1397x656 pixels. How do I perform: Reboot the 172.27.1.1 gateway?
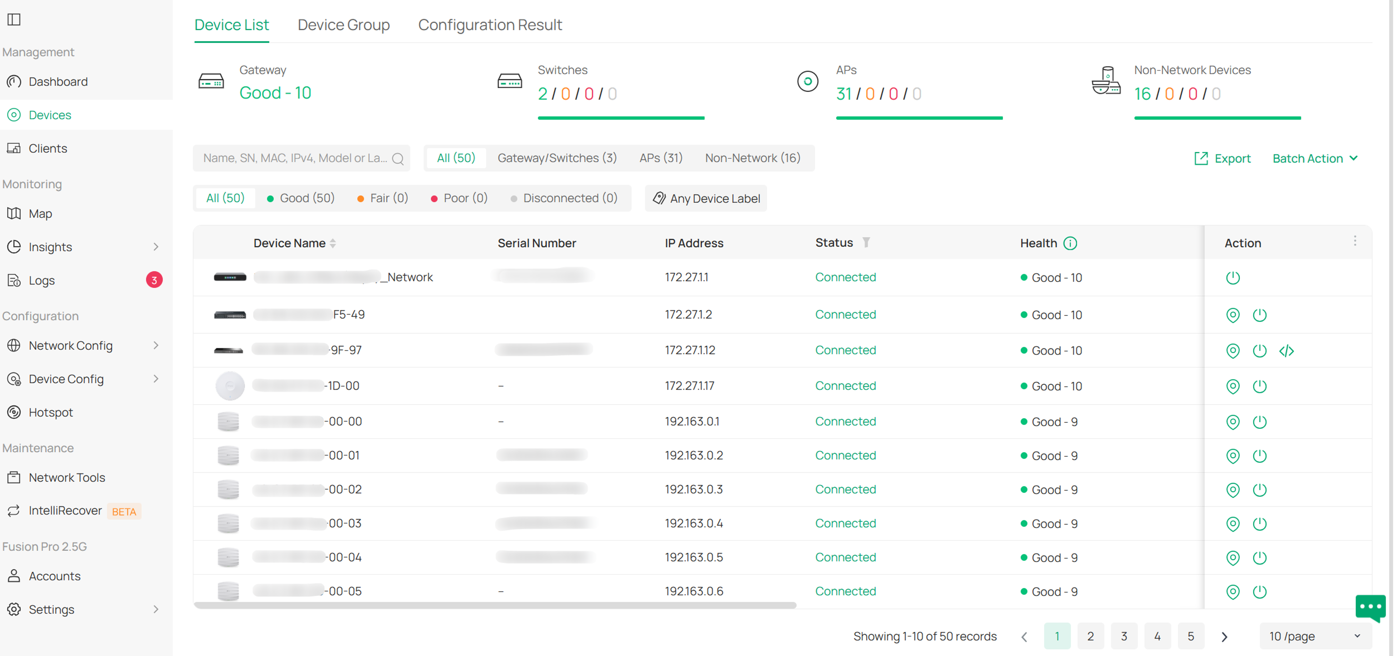pos(1233,277)
